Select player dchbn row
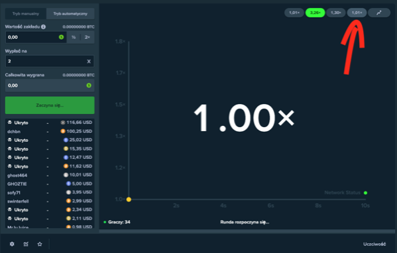 50,131
